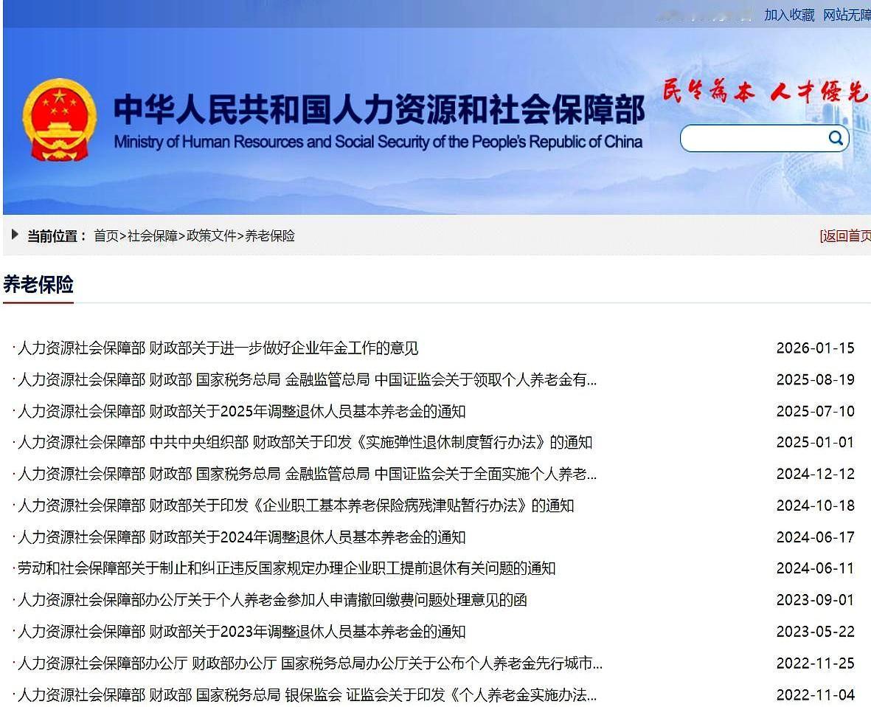Click the date 2024-12-12
The width and height of the screenshot is (871, 707).
click(x=815, y=474)
